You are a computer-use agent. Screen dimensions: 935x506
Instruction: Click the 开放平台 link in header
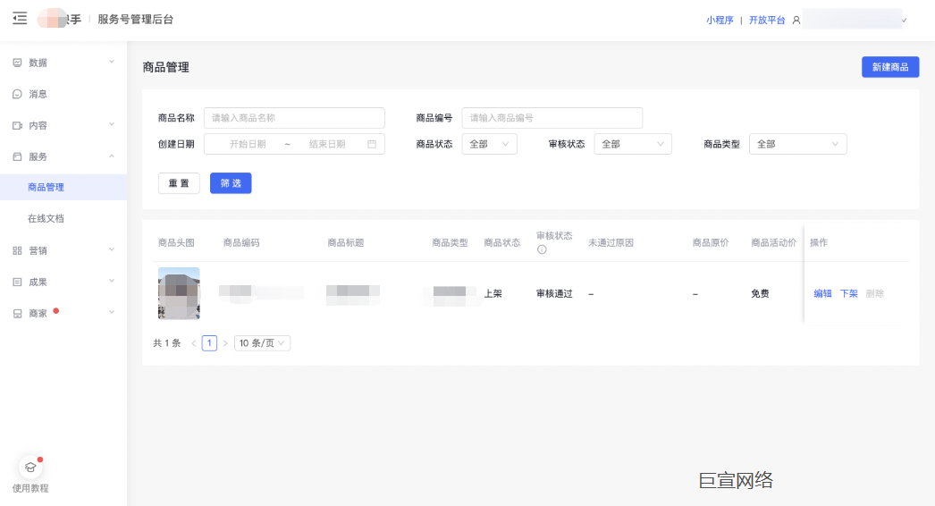pos(767,21)
